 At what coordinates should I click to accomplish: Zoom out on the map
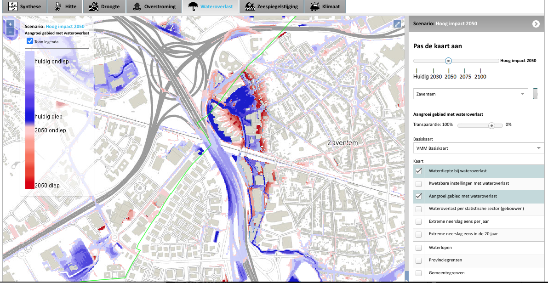click(10, 32)
